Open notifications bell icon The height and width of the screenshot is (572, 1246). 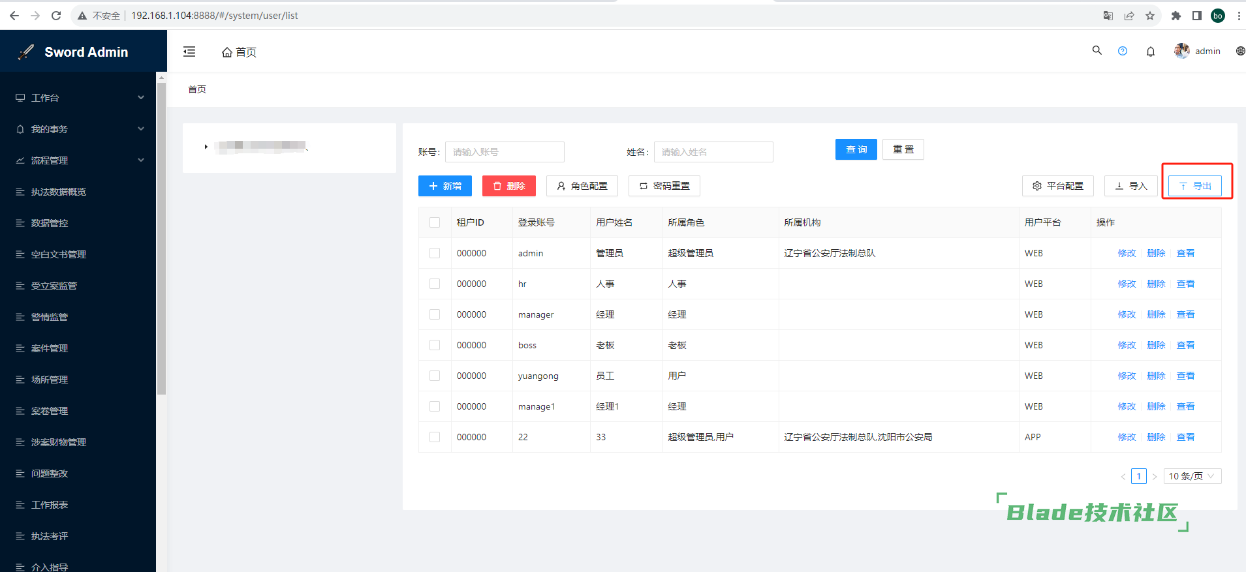(1151, 51)
